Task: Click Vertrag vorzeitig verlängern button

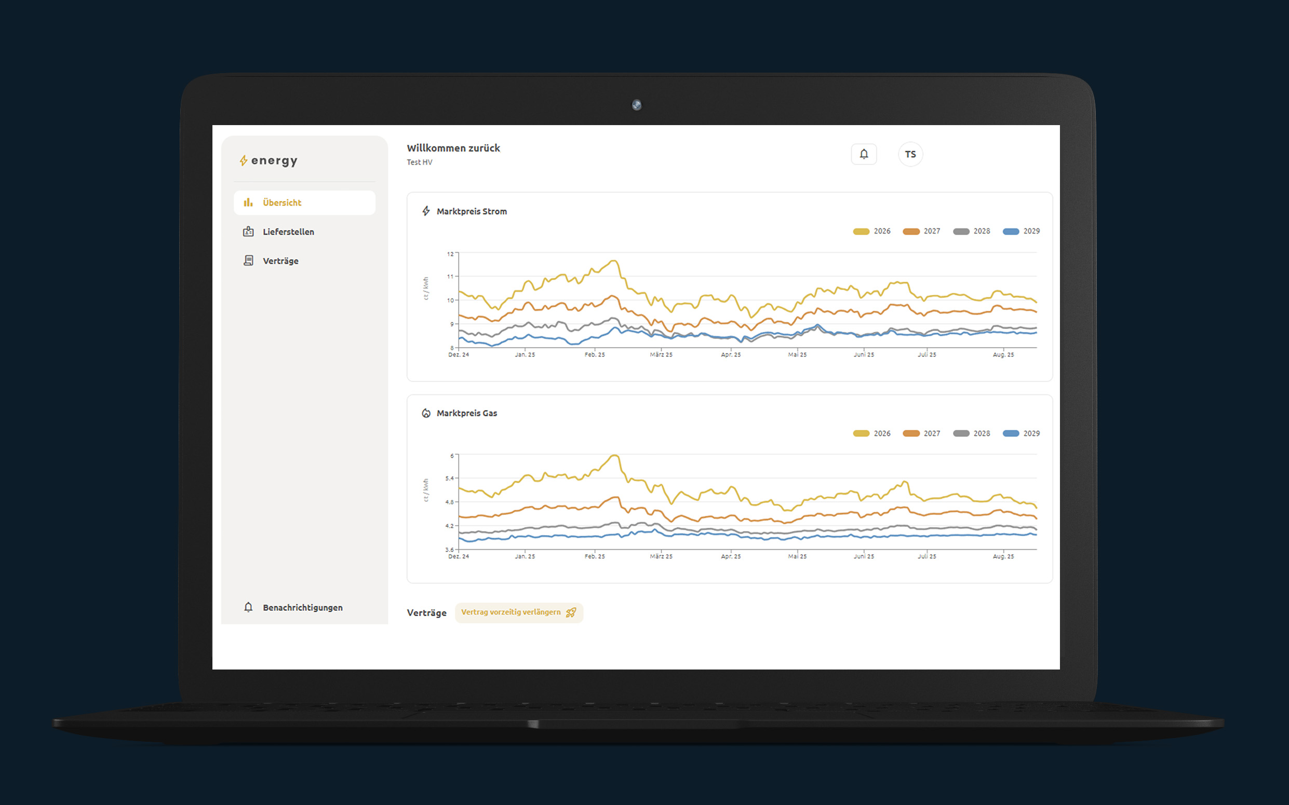Action: (519, 612)
